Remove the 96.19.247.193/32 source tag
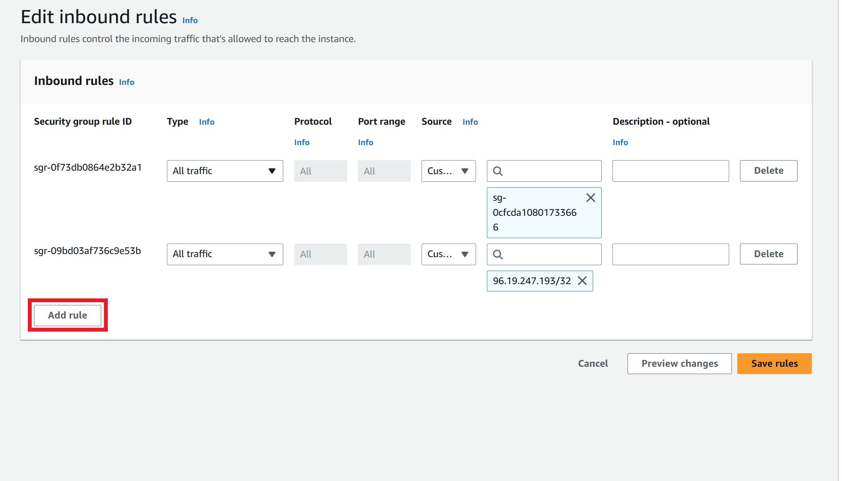Screen dimensions: 842x481 (582, 281)
